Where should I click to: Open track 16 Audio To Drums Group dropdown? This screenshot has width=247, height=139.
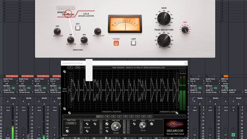click(213, 92)
